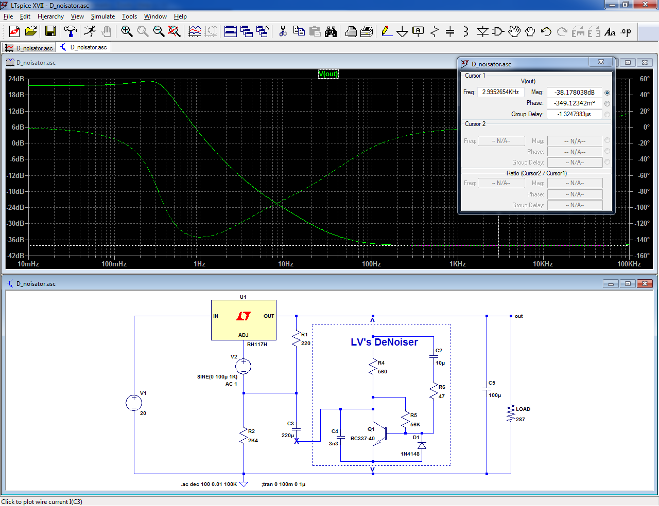Maximize the schematic D_noisator.asc pane
659x506 pixels.
coord(628,283)
